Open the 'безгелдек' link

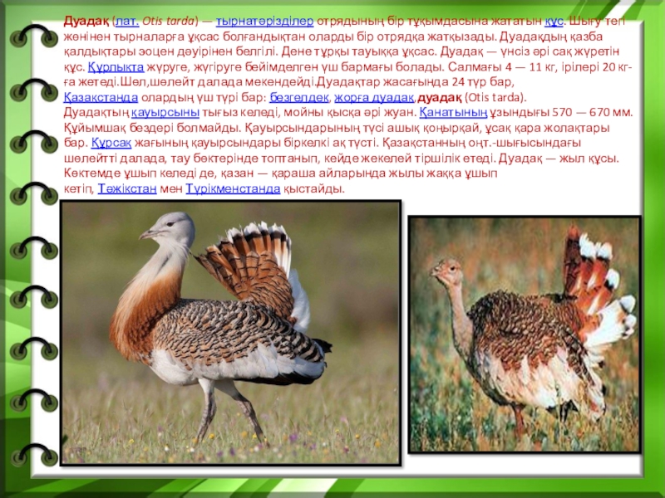[x=299, y=97]
